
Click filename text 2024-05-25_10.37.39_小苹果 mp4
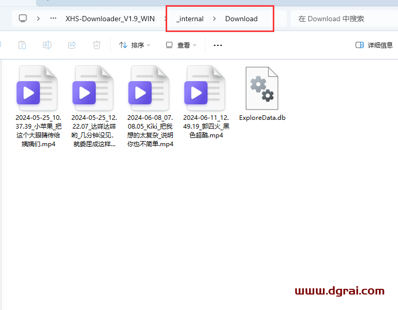(x=38, y=131)
